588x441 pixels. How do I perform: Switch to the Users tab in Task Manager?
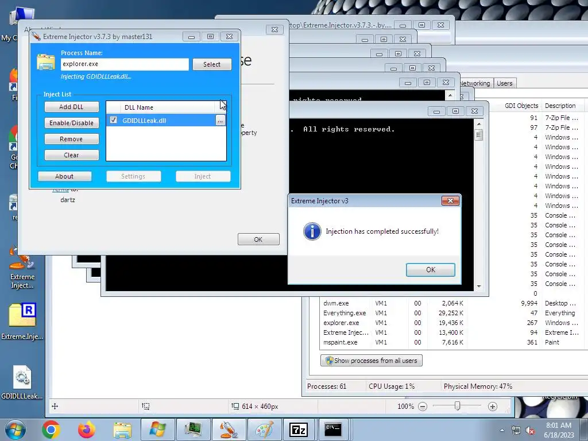click(504, 83)
